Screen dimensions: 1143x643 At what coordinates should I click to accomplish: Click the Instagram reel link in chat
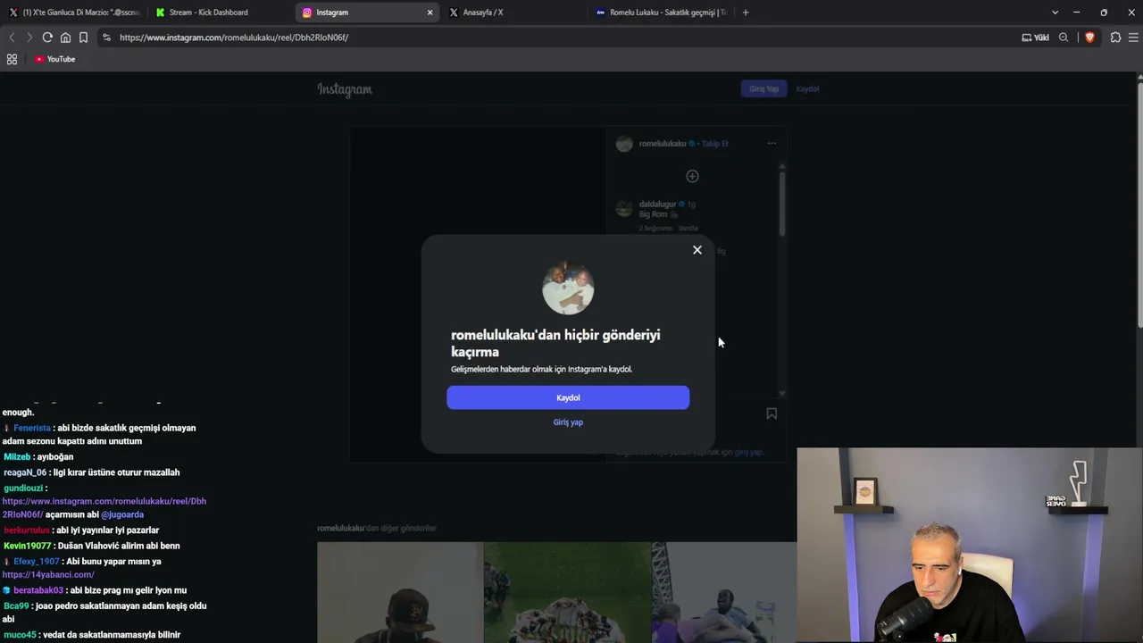coord(104,507)
